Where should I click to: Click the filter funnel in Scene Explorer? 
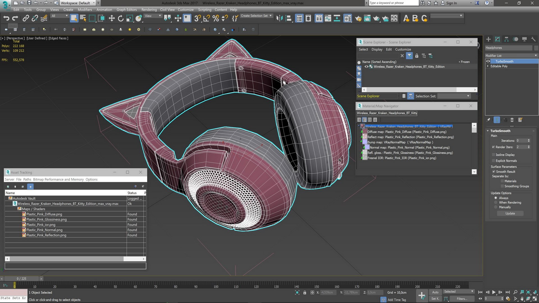pos(410,56)
